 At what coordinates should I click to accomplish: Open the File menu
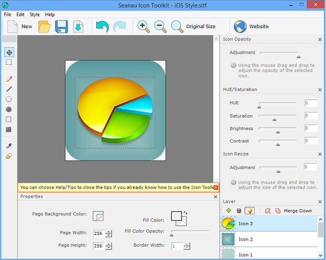click(x=8, y=15)
